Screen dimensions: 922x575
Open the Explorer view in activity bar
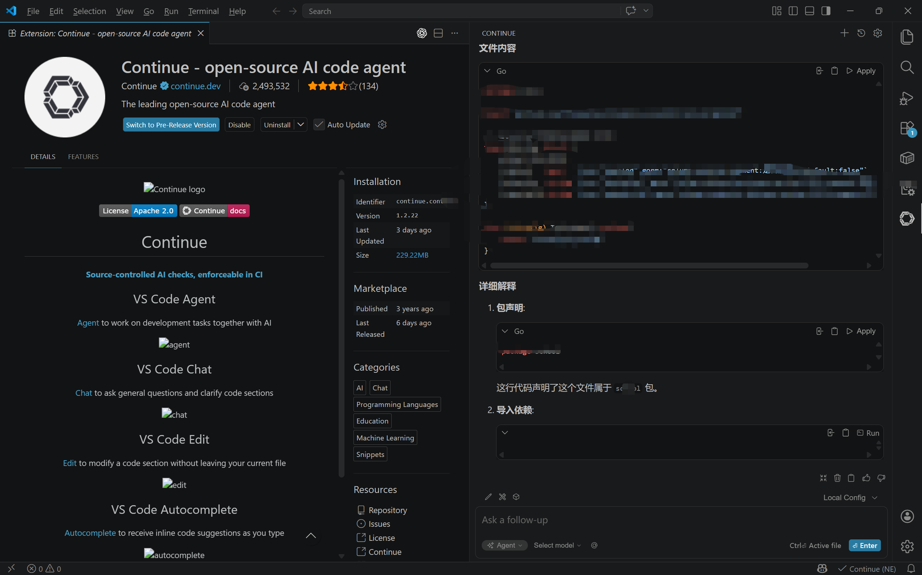907,37
